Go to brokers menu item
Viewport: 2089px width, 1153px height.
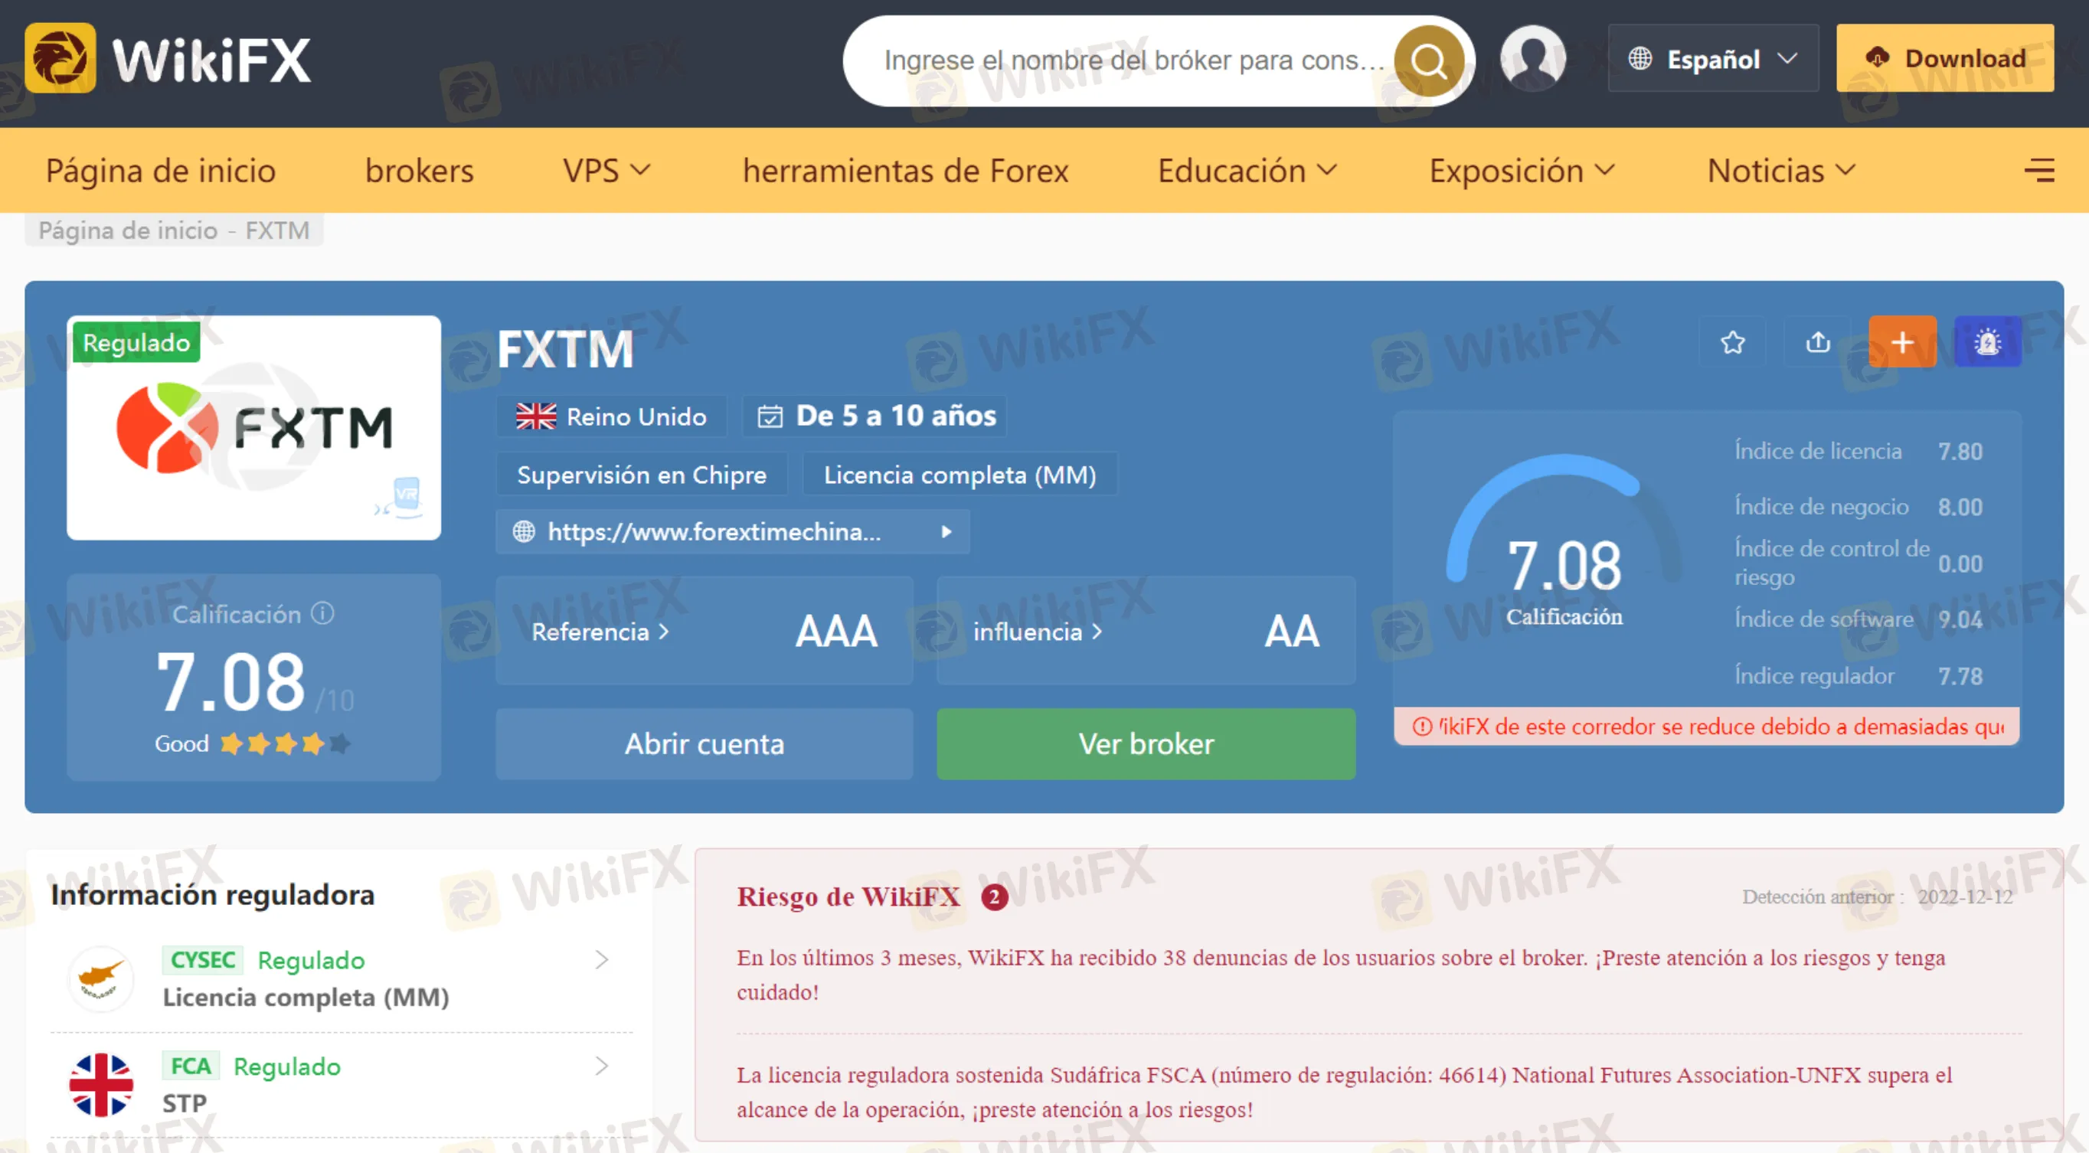point(420,170)
